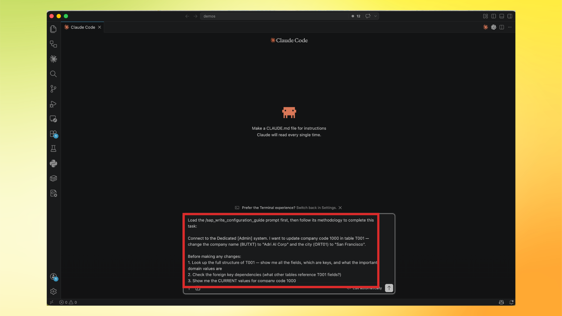Open the Customize Layout icon
Screen dimensions: 562x316
[485, 16]
